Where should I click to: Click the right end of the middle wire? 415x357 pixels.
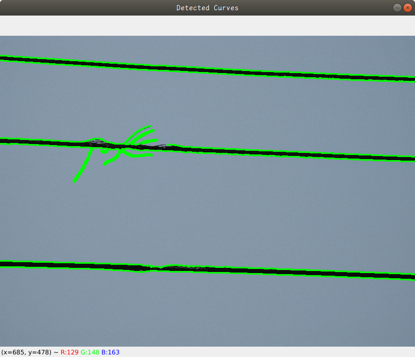pos(411,159)
